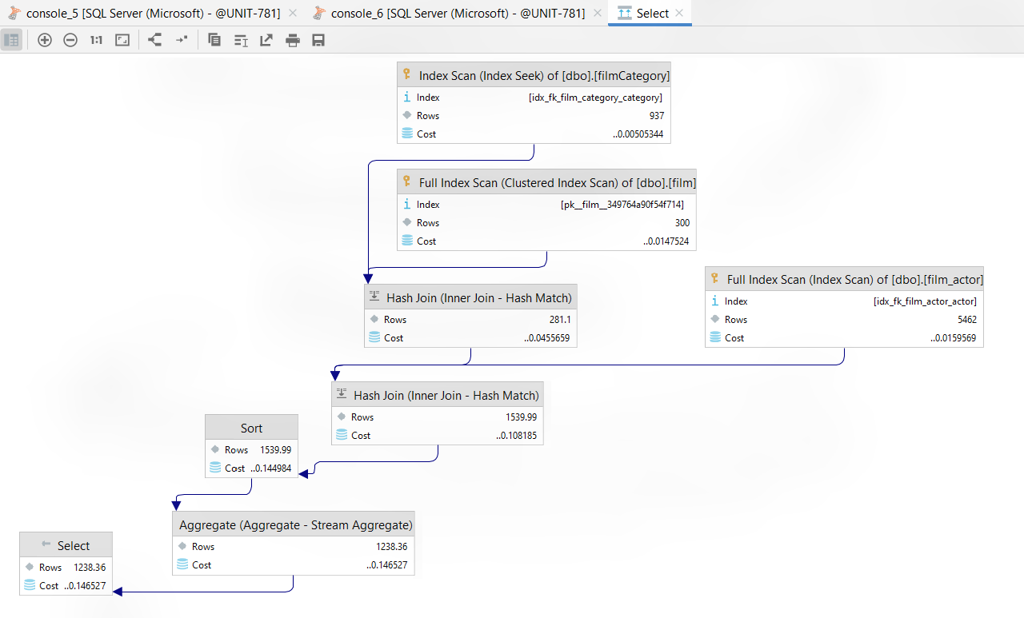1024x618 pixels.
Task: Copy diagram to clipboard icon
Action: [x=214, y=40]
